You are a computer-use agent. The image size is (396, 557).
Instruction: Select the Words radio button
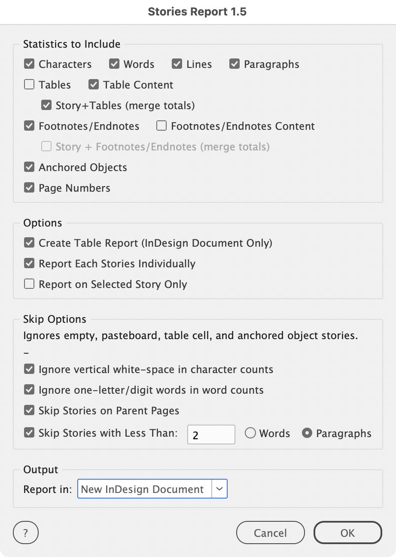click(x=250, y=433)
